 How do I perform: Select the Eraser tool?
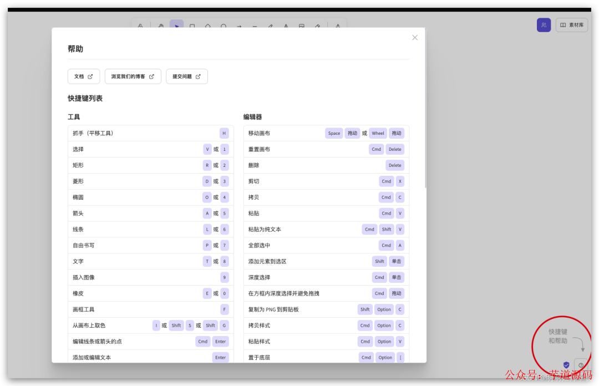318,25
